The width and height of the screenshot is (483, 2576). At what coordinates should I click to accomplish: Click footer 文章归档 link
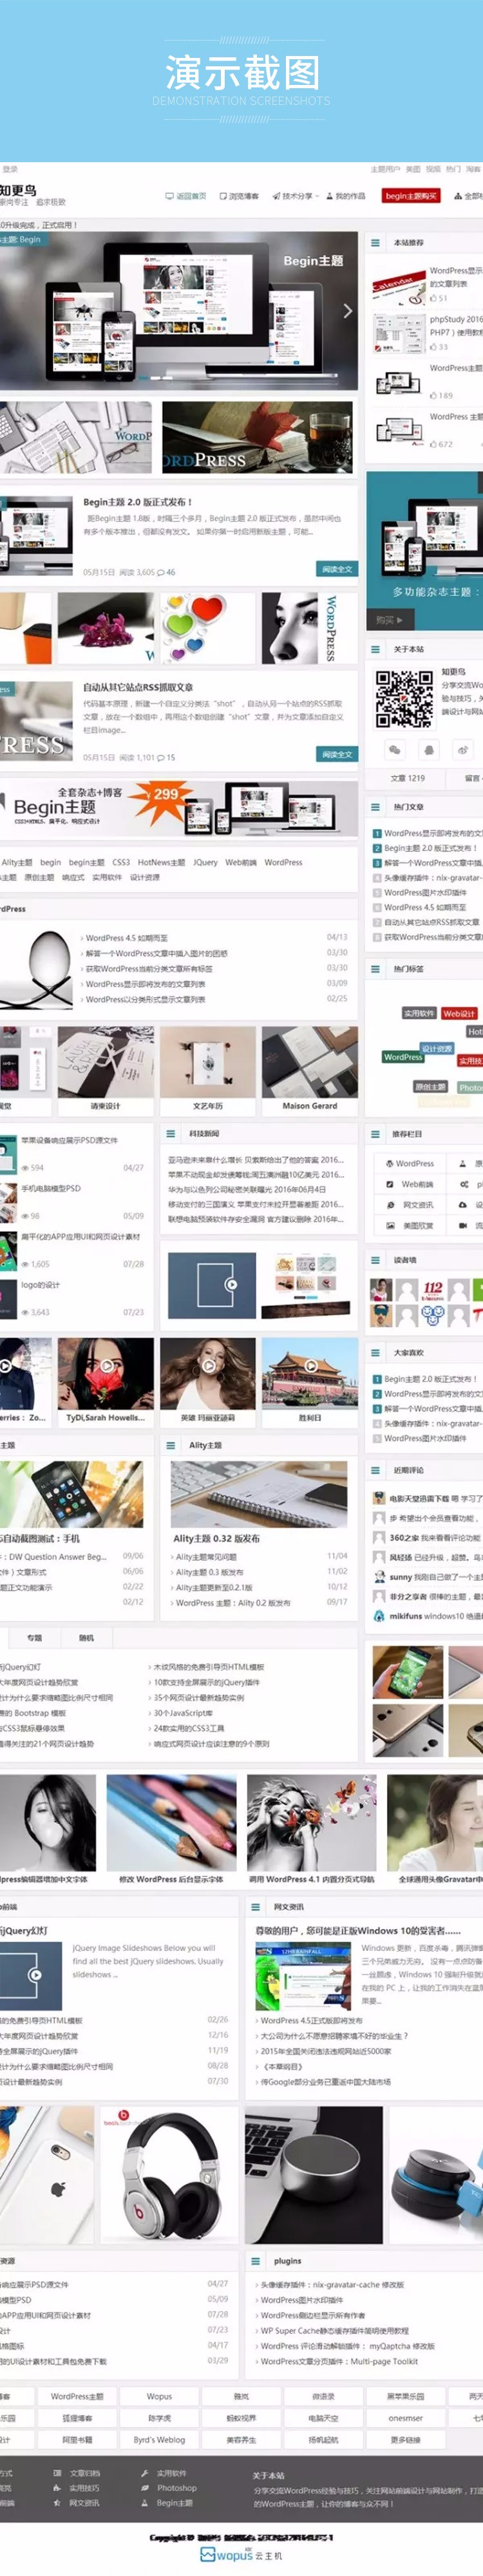click(84, 2472)
